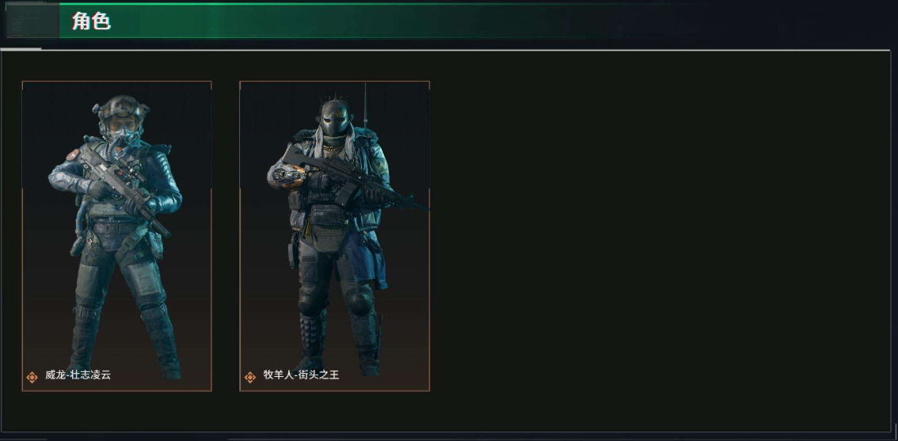898x441 pixels.
Task: Click the antenna above the 牧羊人 character
Action: [365, 105]
